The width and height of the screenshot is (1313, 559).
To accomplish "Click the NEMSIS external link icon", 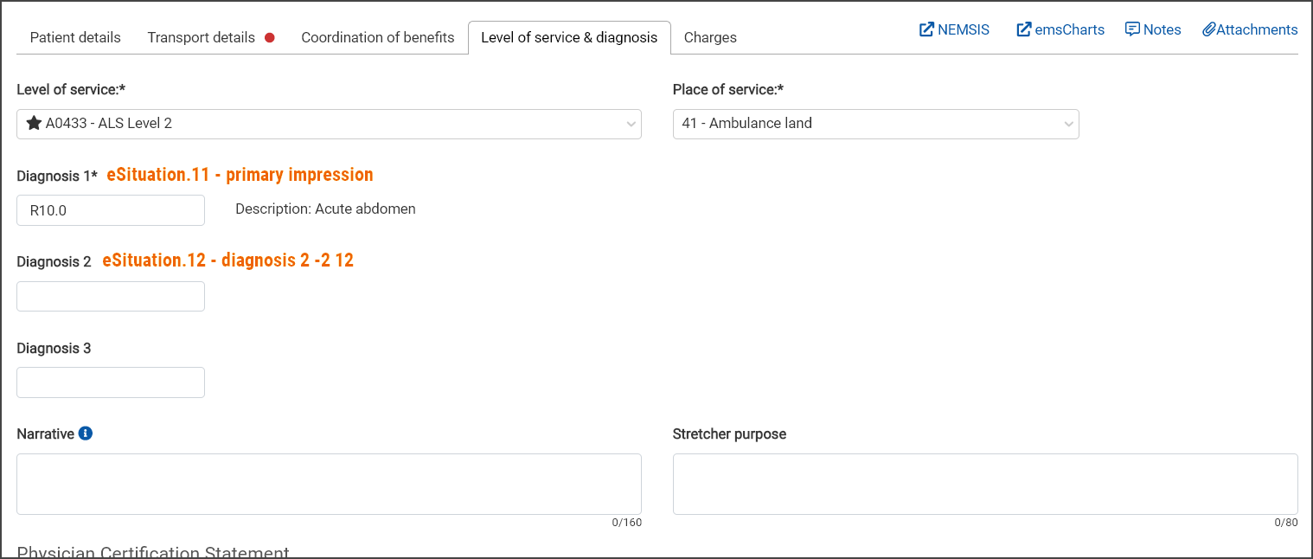I will point(926,29).
